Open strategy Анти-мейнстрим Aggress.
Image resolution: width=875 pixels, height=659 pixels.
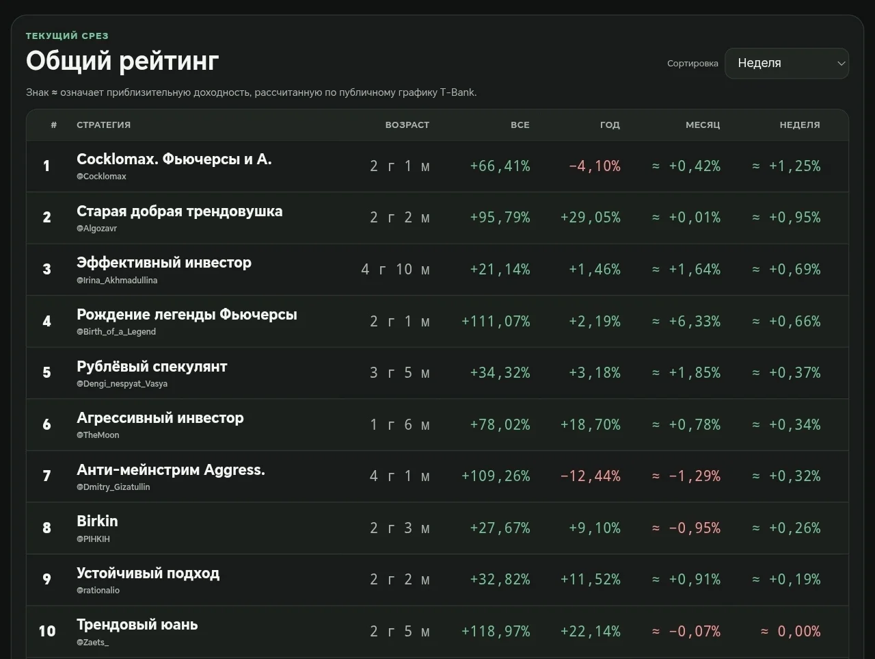click(171, 469)
